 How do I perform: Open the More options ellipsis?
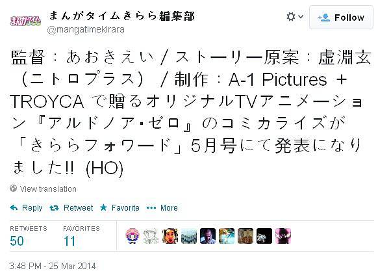coord(151,207)
